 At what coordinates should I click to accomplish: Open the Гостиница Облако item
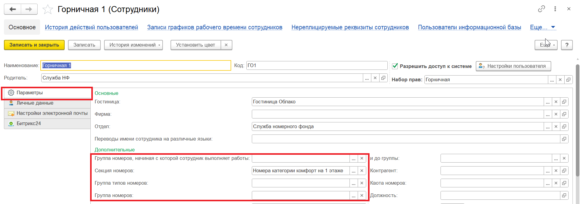click(564, 102)
